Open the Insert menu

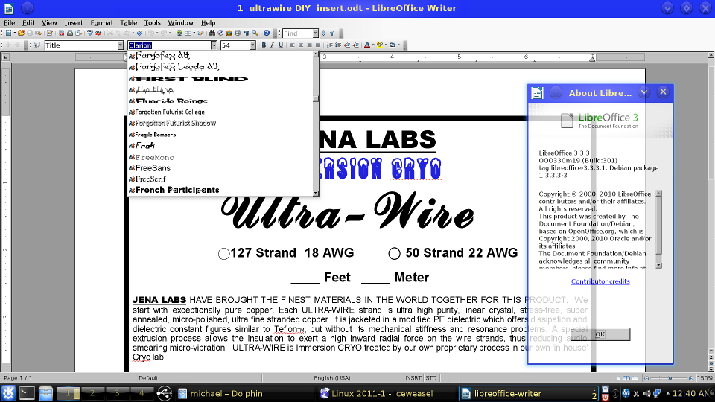click(x=74, y=23)
